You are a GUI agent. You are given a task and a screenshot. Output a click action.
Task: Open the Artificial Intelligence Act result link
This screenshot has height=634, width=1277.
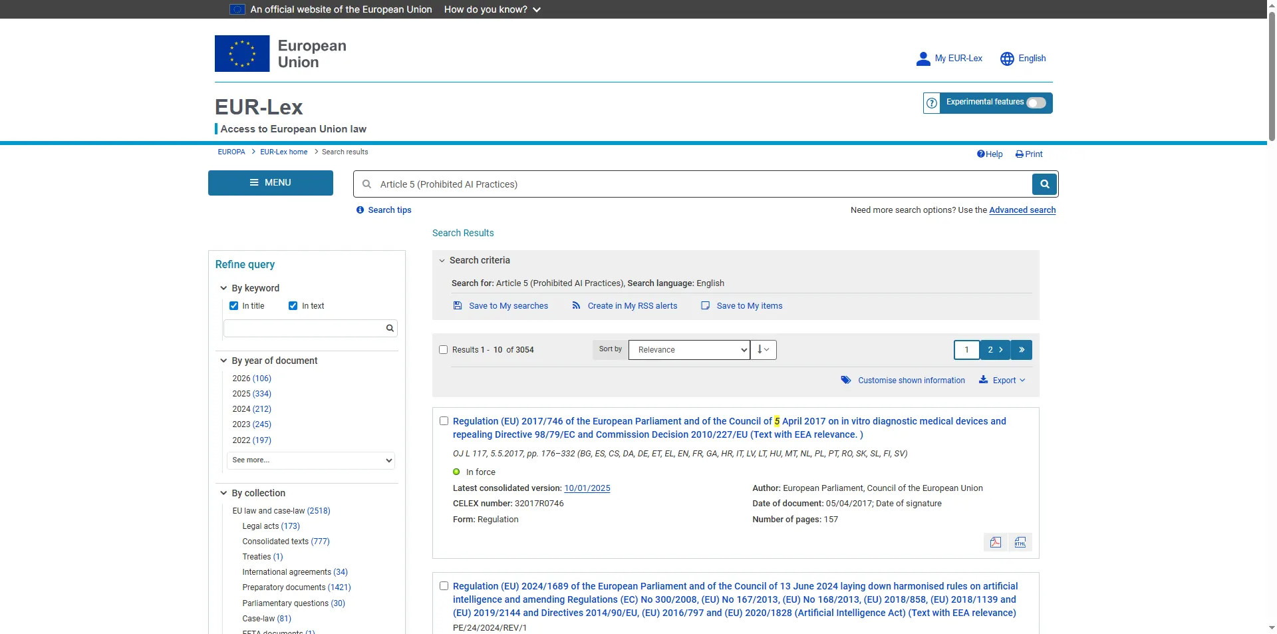tap(736, 599)
